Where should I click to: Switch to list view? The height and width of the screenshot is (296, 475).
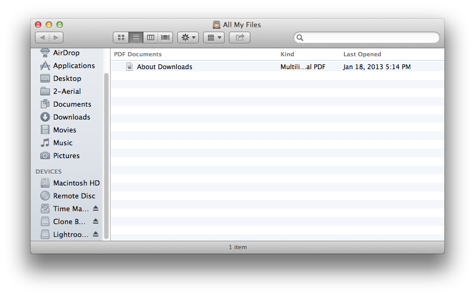point(136,38)
